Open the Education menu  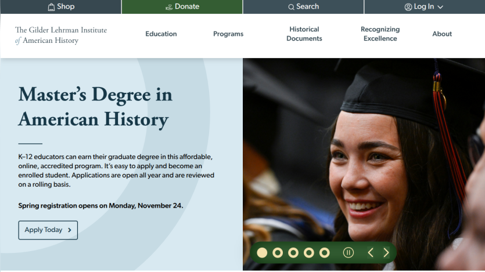pyautogui.click(x=161, y=34)
